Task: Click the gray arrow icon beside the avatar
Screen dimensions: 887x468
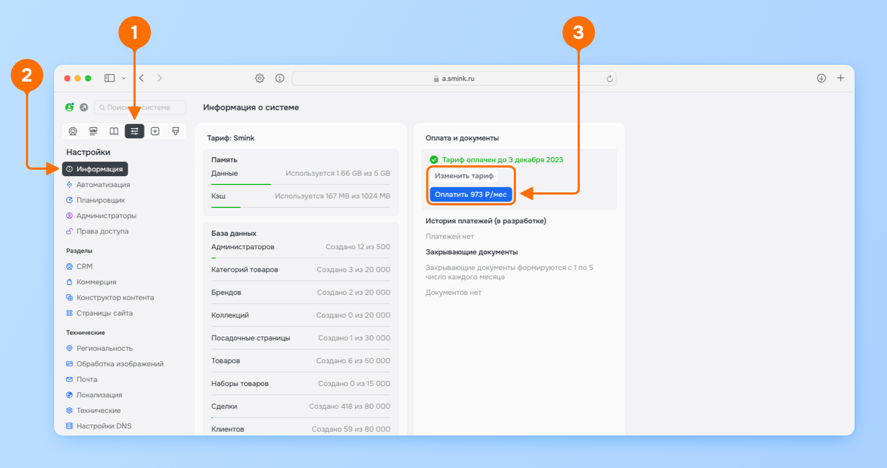Action: coord(84,107)
